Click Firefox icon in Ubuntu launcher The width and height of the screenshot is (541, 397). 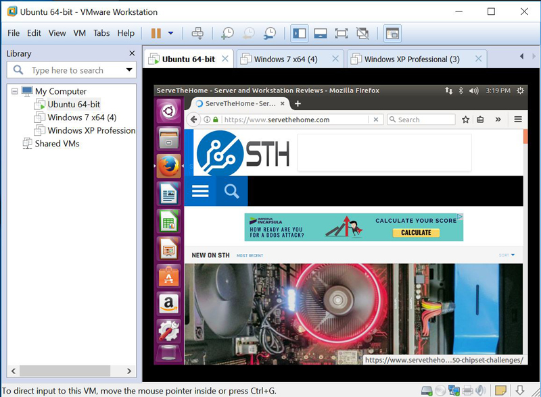tap(168, 166)
